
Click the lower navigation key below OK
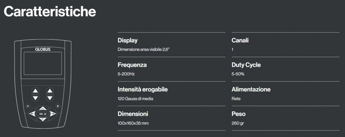pyautogui.click(x=43, y=119)
